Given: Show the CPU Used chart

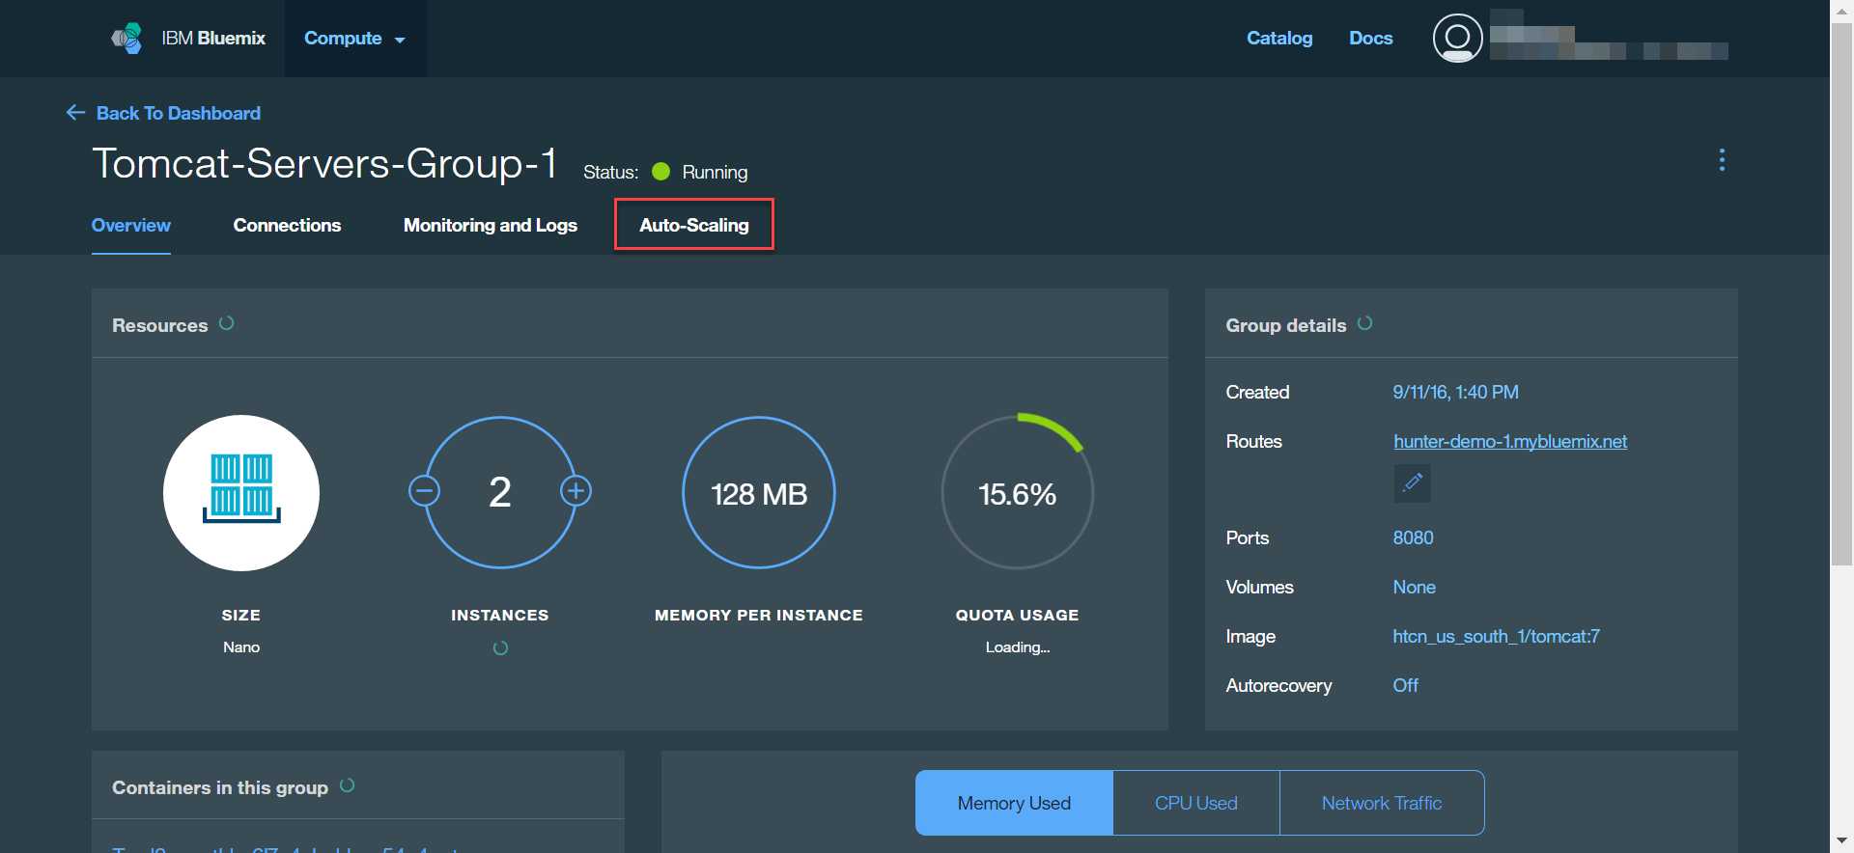Looking at the screenshot, I should coord(1196,803).
